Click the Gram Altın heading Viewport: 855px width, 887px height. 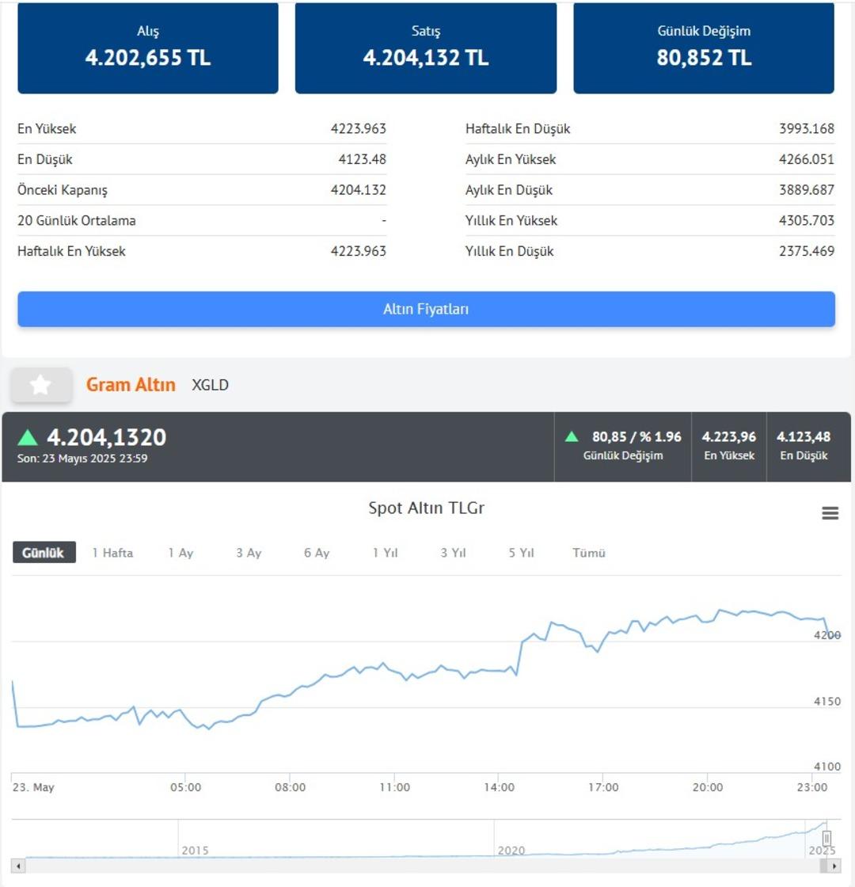click(x=131, y=385)
